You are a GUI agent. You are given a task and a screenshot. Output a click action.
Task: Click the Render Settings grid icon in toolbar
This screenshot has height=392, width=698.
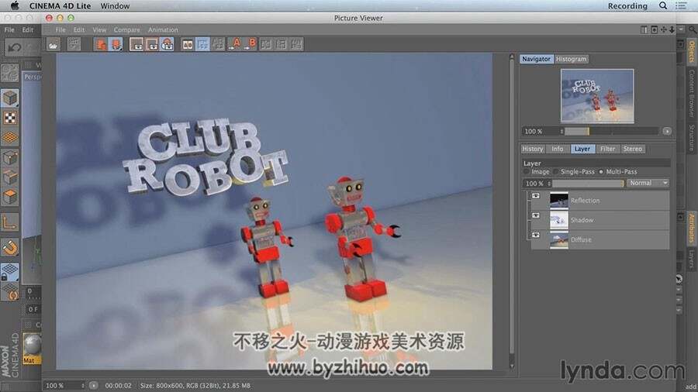pos(74,44)
